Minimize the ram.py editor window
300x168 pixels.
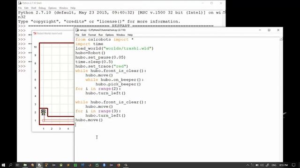(x=260, y=30)
